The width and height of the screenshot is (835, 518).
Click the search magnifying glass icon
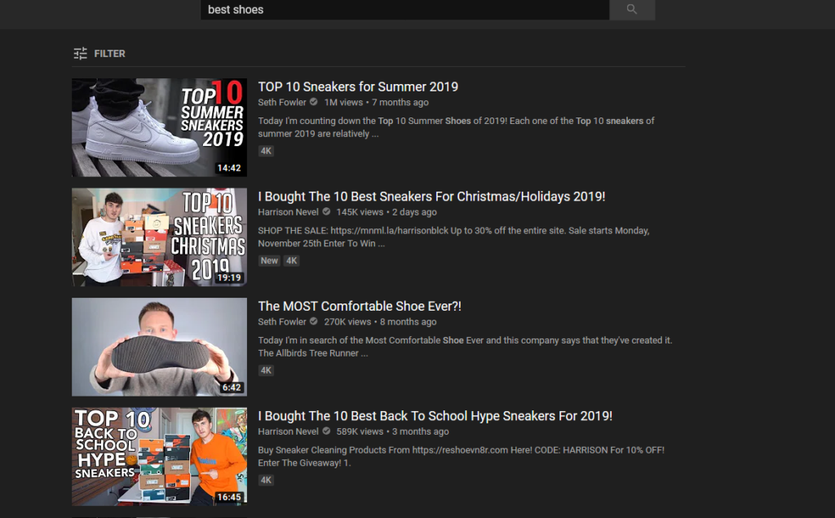[632, 9]
